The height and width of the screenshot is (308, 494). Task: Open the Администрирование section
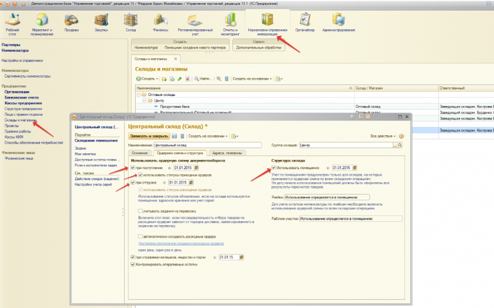click(x=339, y=23)
